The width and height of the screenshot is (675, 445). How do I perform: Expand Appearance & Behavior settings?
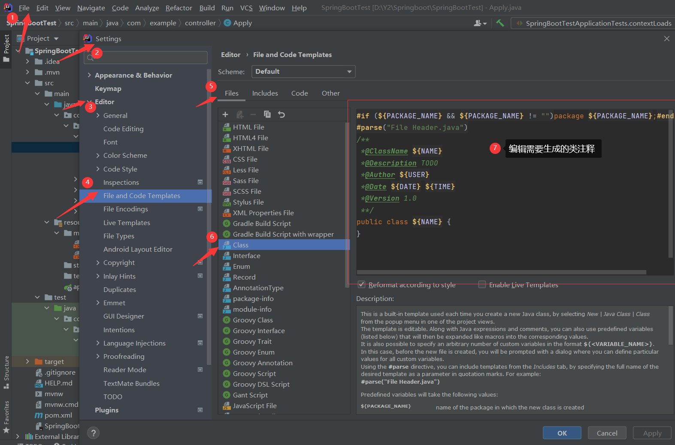click(89, 75)
